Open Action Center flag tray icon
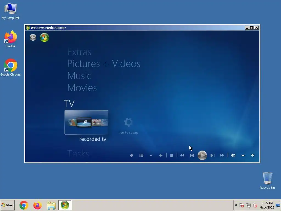Image resolution: width=281 pixels, height=211 pixels. coord(241,205)
